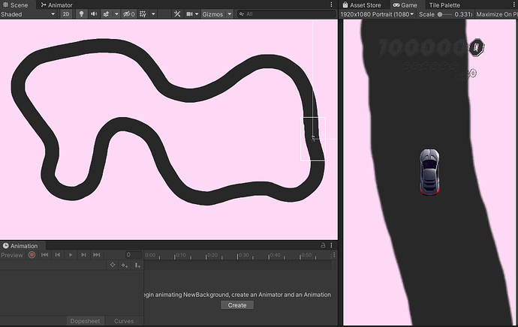Viewport: 518px width, 327px height.
Task: Toggle the scene grid icon
Action: click(143, 14)
